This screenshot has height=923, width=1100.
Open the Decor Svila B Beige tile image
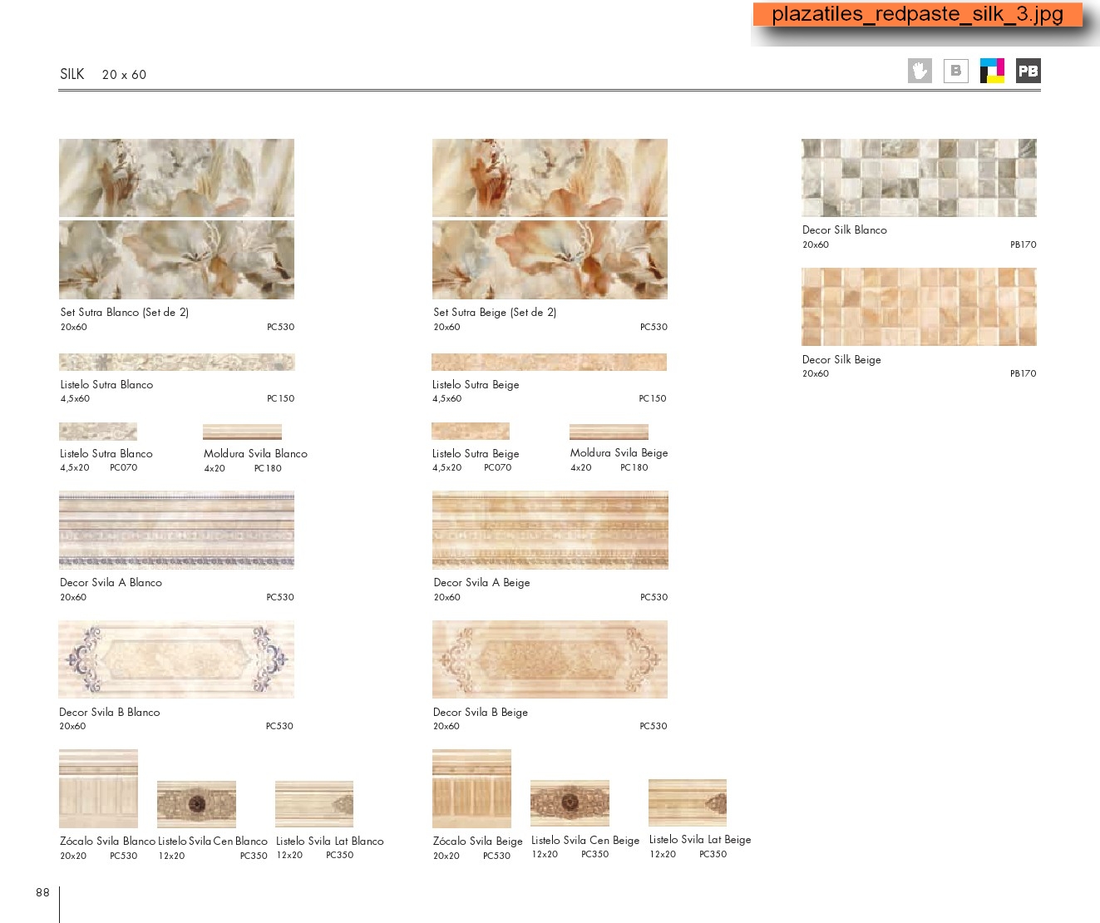550,659
